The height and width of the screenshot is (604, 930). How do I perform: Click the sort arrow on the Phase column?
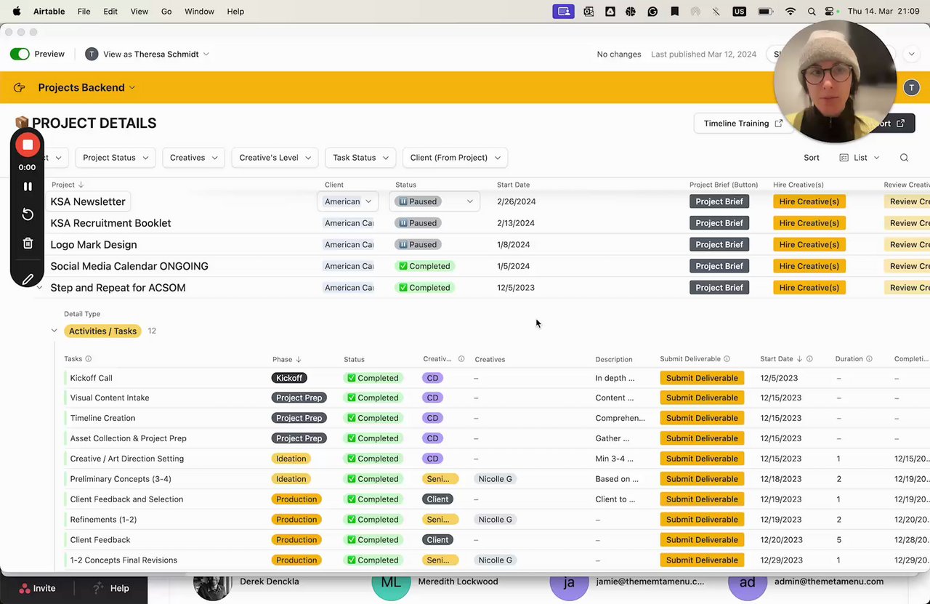tap(298, 359)
